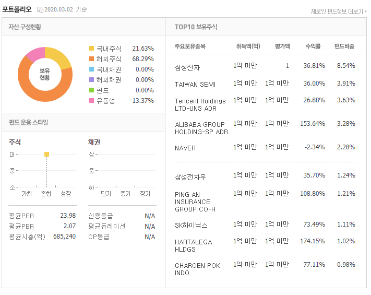
Task: Click the 보유현황 donut chart center
Action: tap(45, 74)
